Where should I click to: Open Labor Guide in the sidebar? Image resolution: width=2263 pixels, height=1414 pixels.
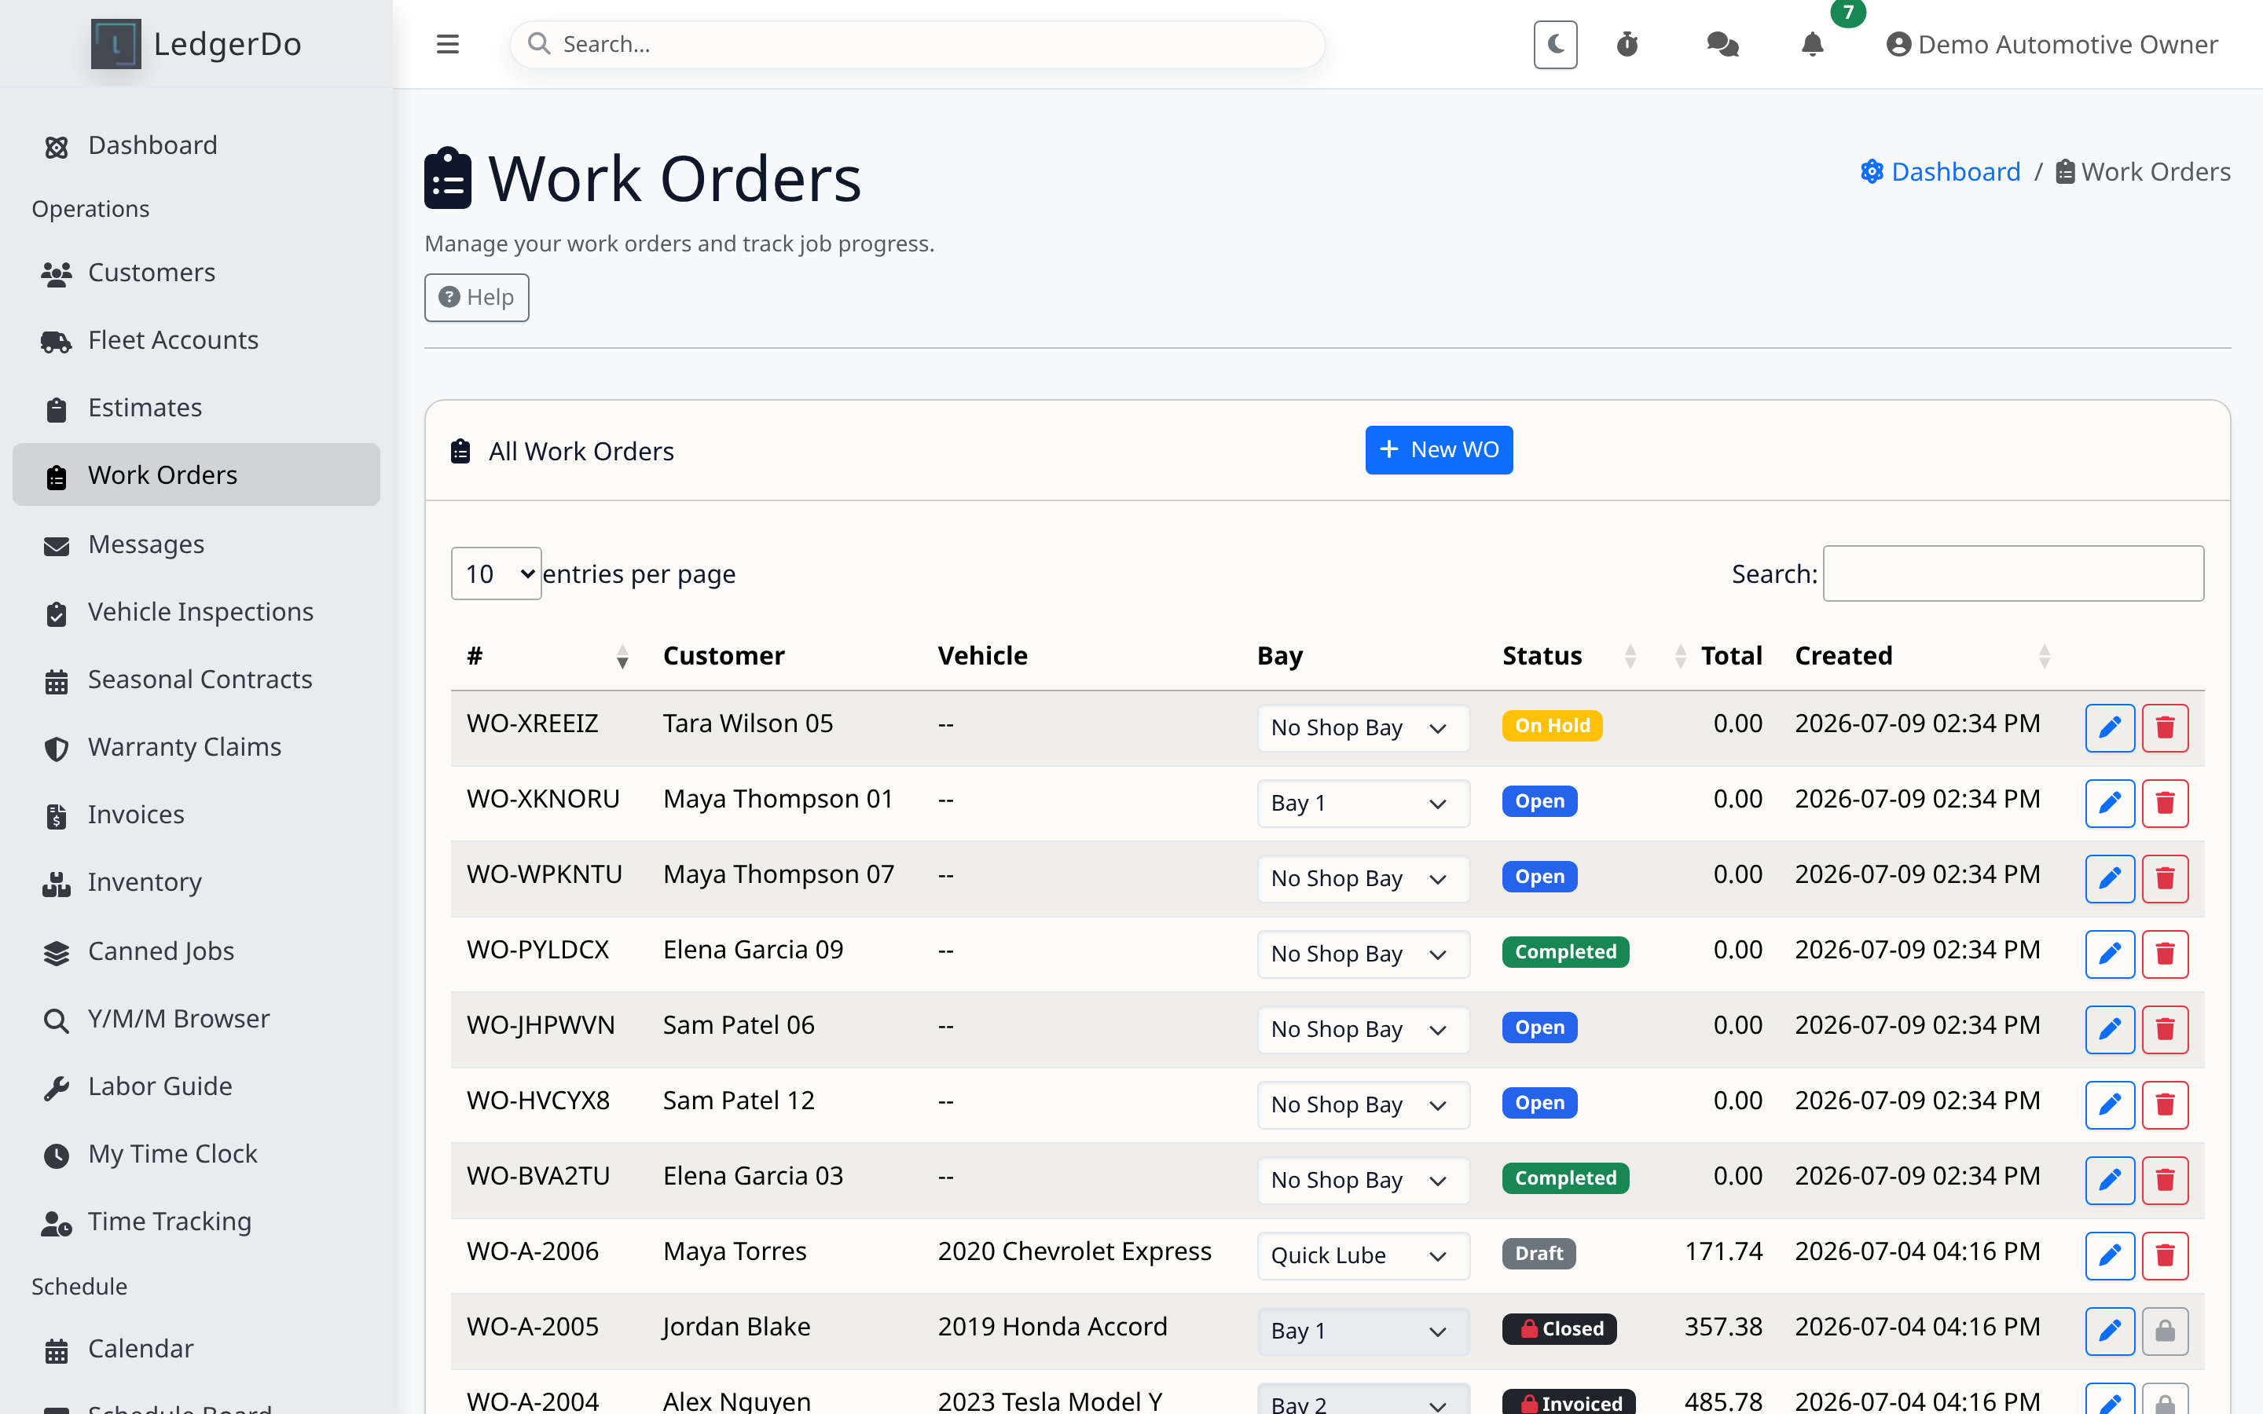(196, 1086)
